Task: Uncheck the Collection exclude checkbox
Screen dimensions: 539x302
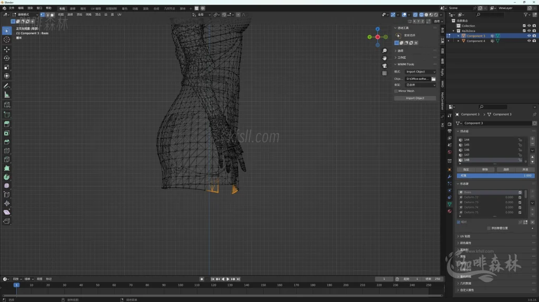Action: click(524, 26)
